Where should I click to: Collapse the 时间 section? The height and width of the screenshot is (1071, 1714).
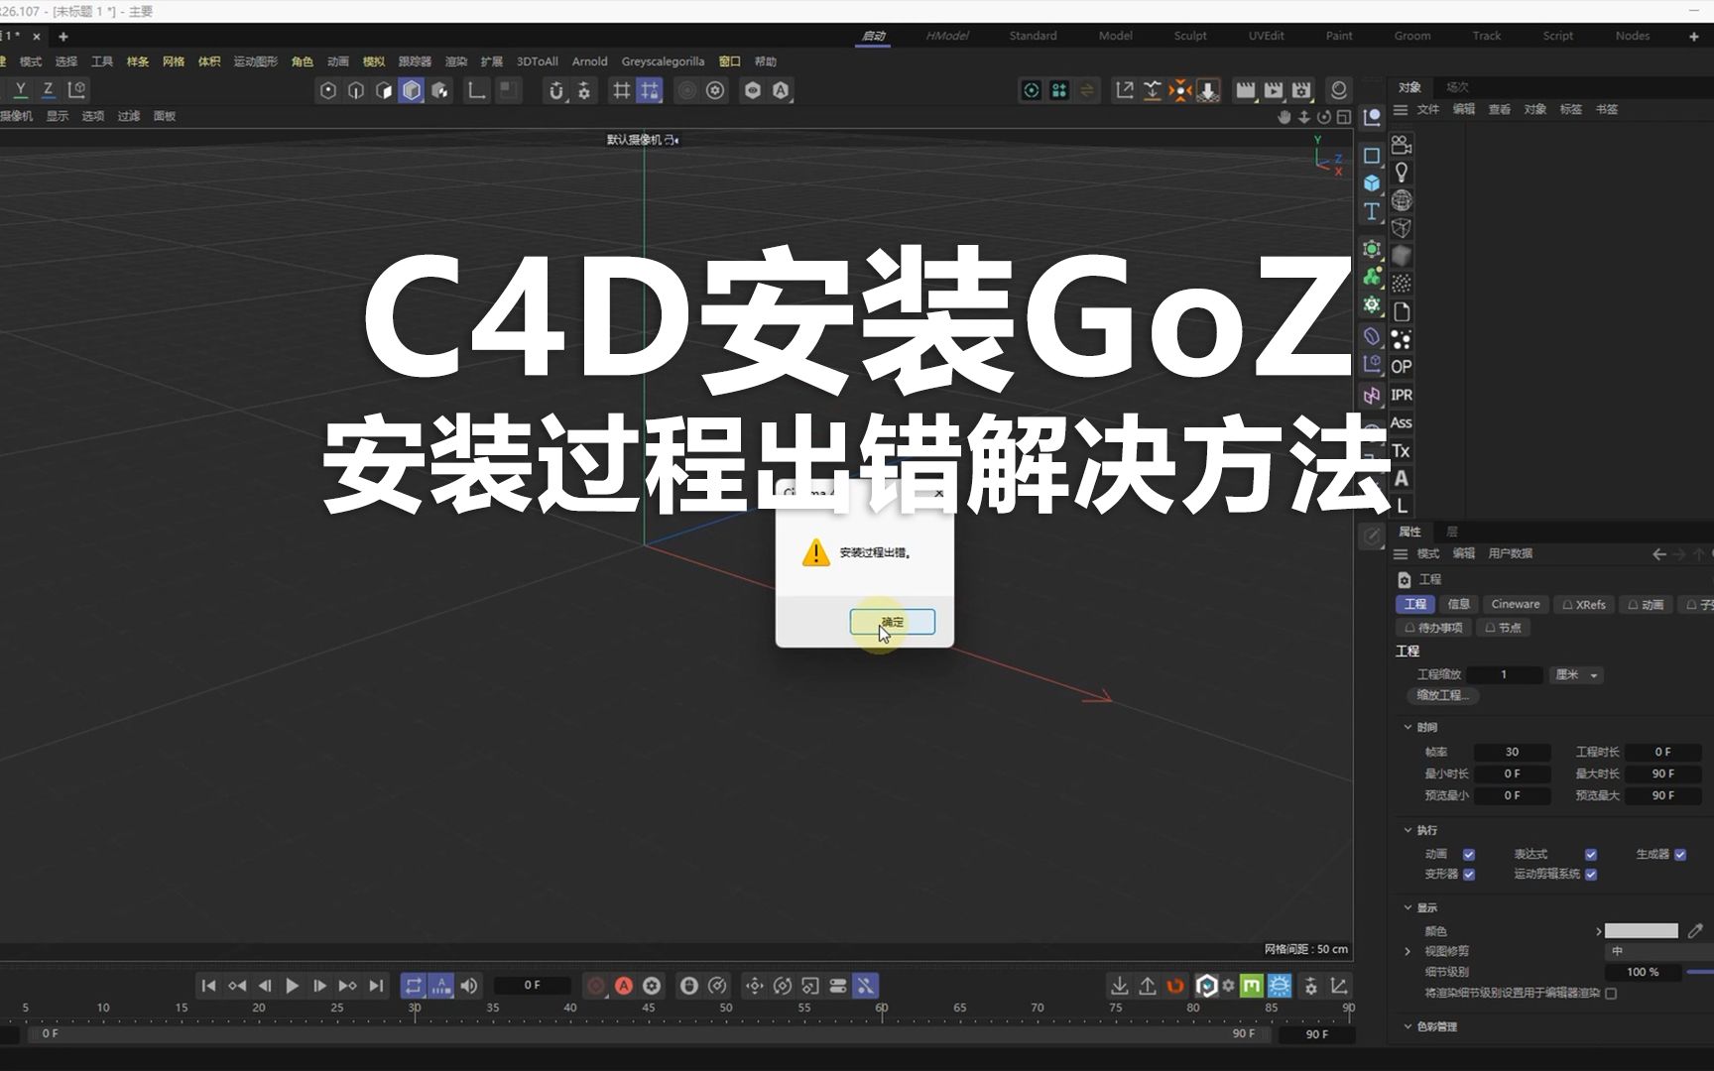(x=1408, y=727)
